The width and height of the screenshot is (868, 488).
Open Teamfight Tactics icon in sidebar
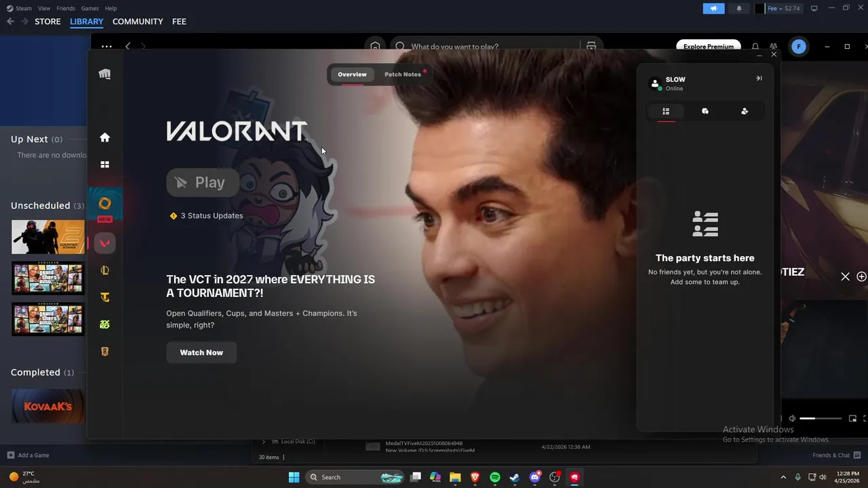pos(104,297)
